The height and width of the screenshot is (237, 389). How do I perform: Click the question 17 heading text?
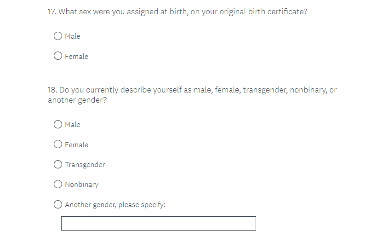click(x=177, y=12)
